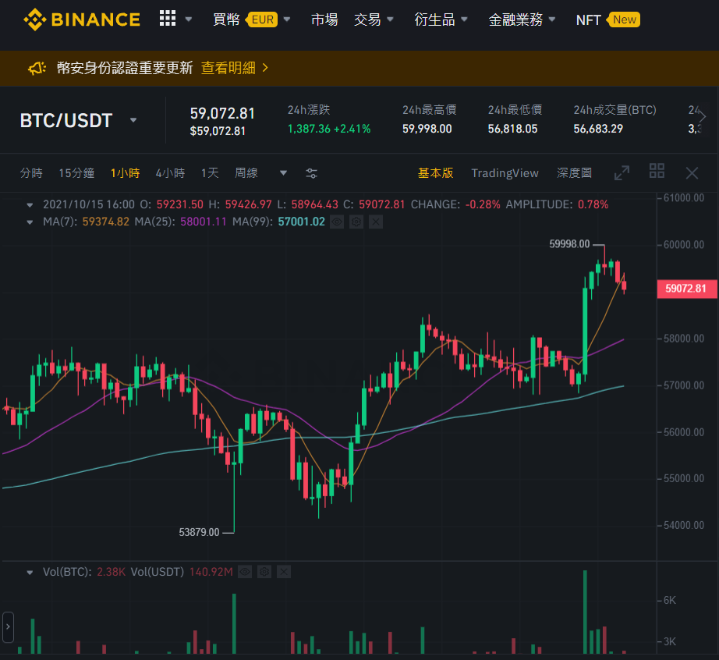This screenshot has width=719, height=660.
Task: Click the 58000.00 price axis label
Action: 684,339
